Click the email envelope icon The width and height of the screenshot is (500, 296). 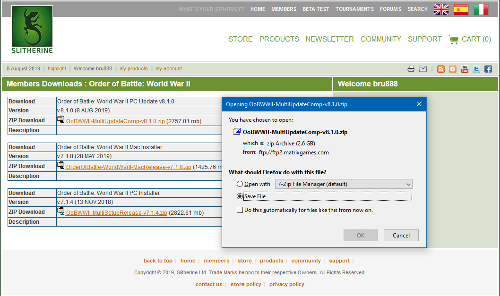tap(423, 69)
